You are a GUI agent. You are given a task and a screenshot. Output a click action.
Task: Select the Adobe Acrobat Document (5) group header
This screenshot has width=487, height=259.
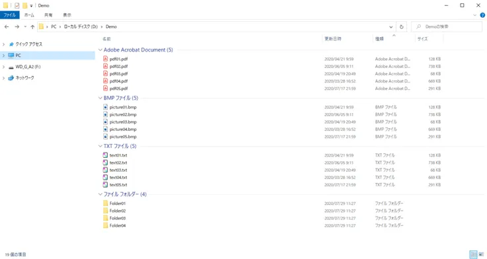coord(138,50)
